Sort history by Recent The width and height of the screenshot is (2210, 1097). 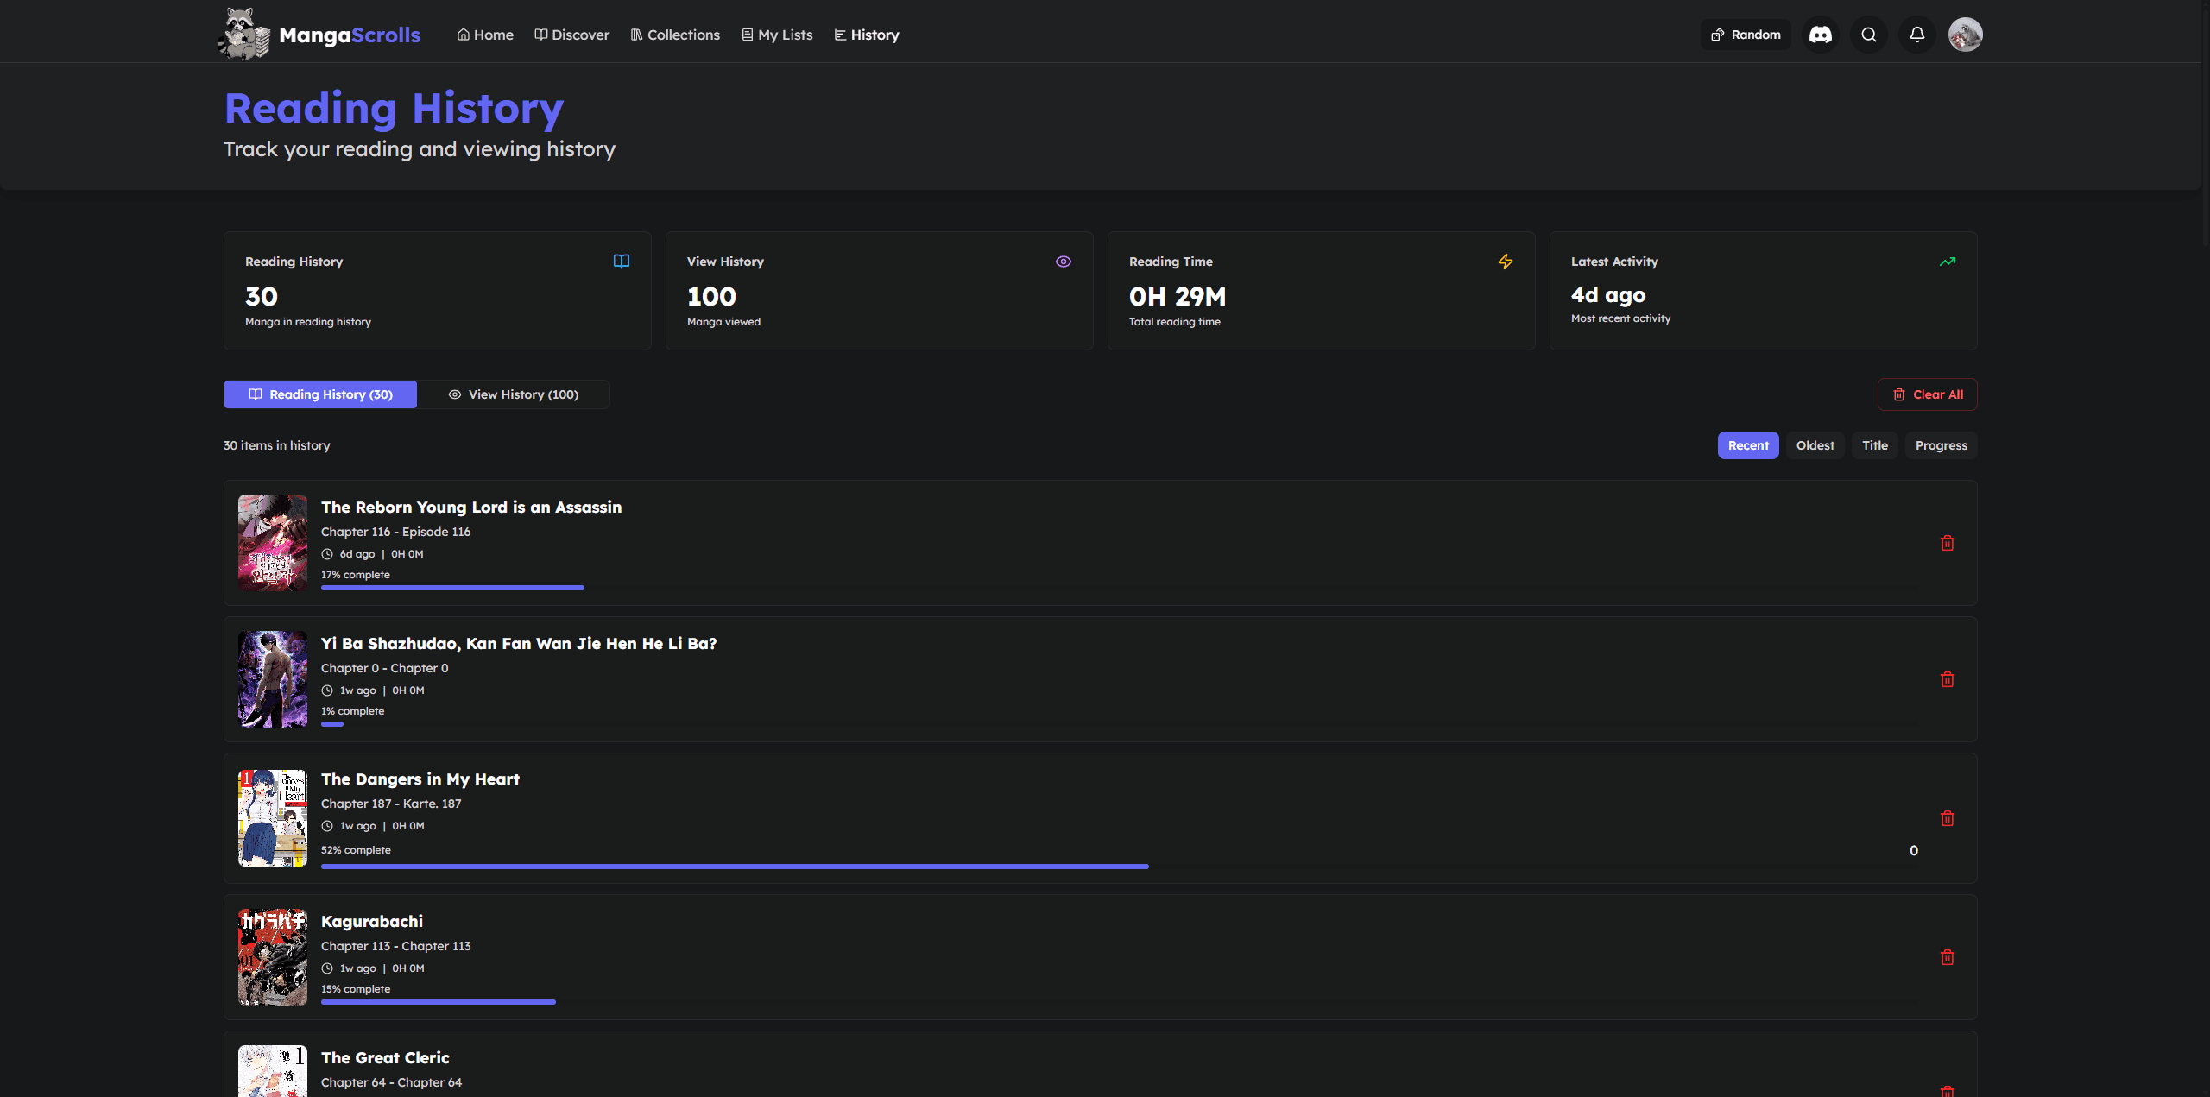pyautogui.click(x=1748, y=445)
